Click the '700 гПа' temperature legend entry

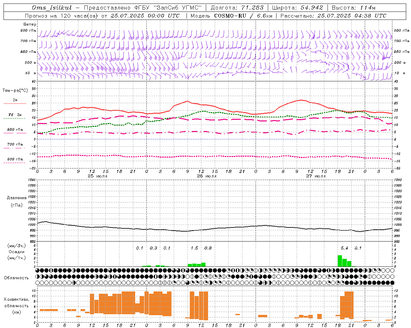pyautogui.click(x=15, y=144)
